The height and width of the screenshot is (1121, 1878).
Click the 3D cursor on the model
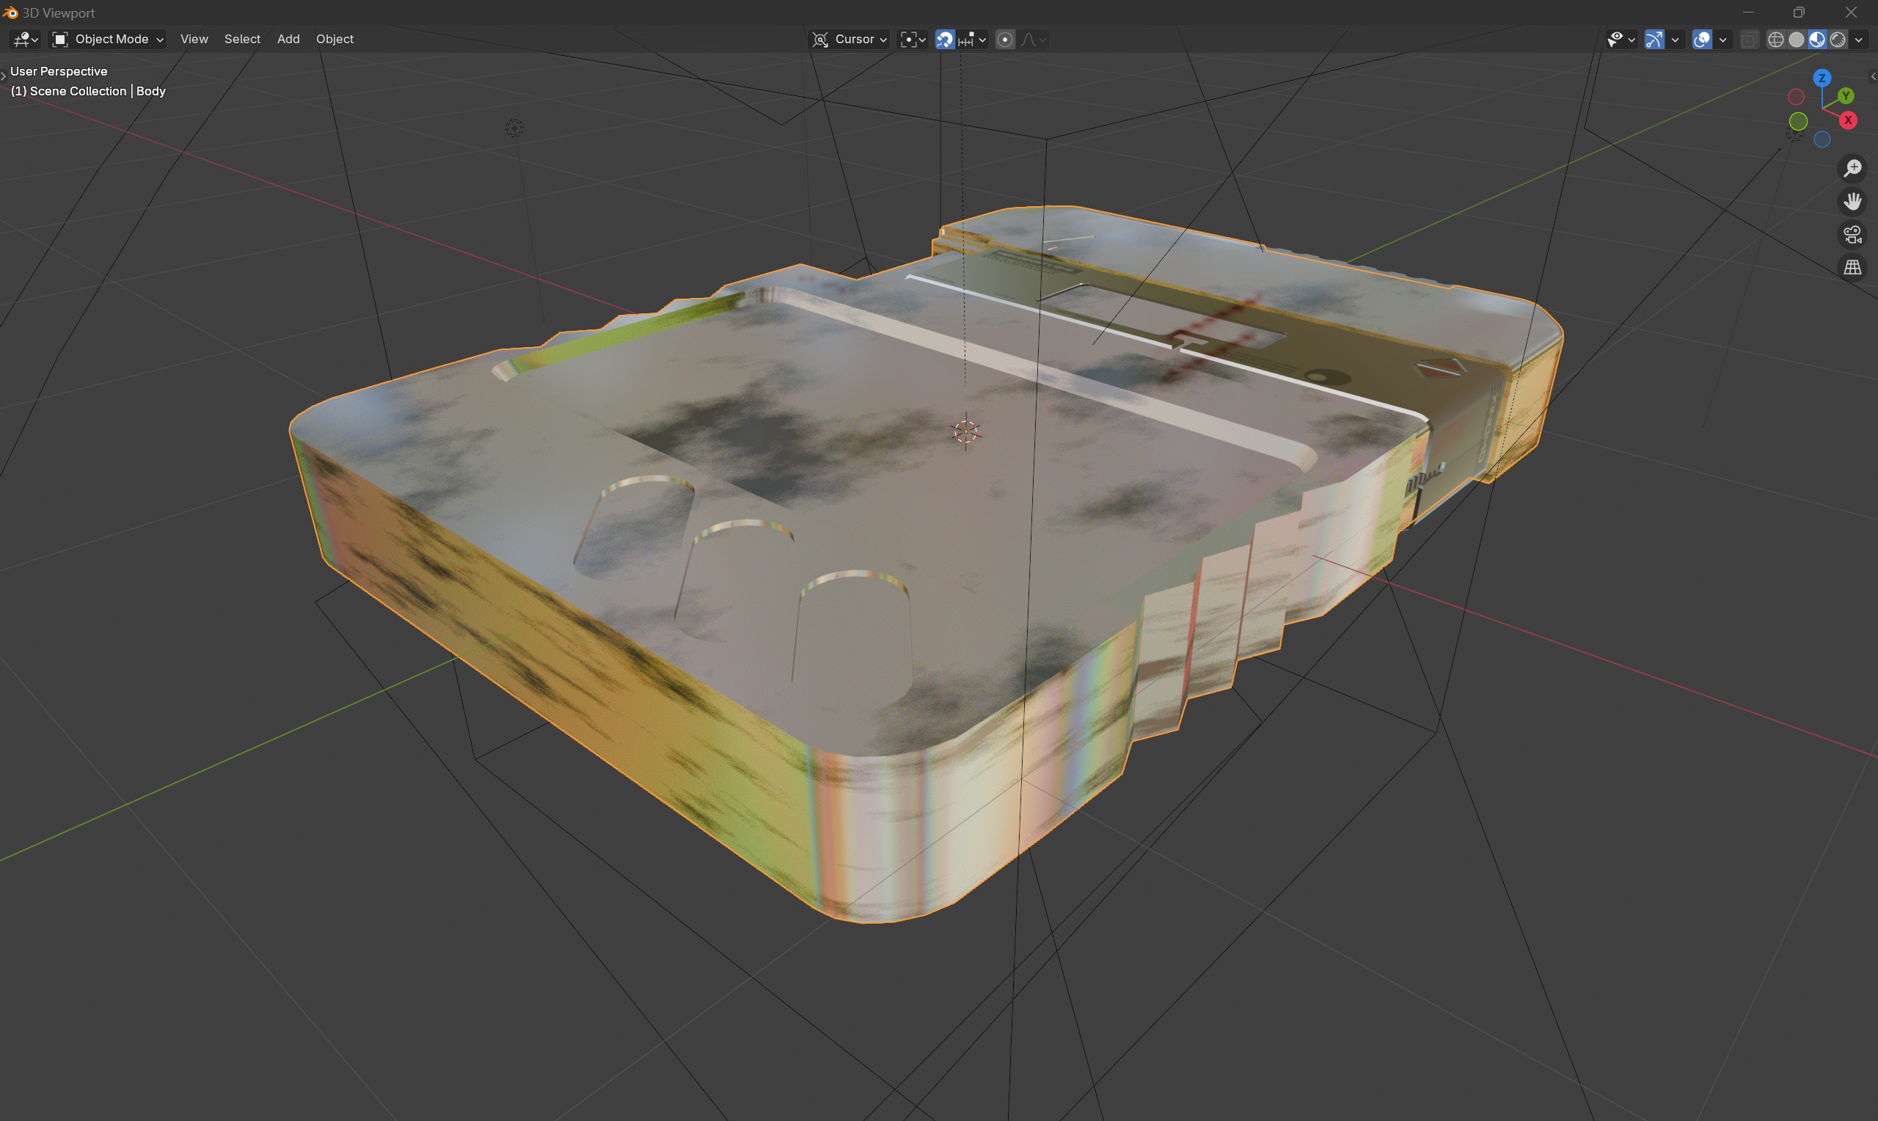[965, 431]
